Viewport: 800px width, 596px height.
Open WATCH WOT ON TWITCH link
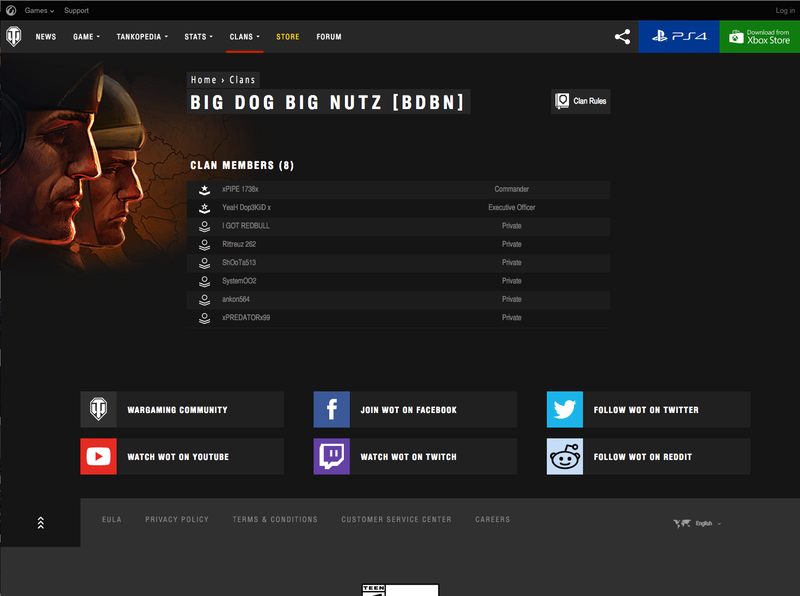409,457
